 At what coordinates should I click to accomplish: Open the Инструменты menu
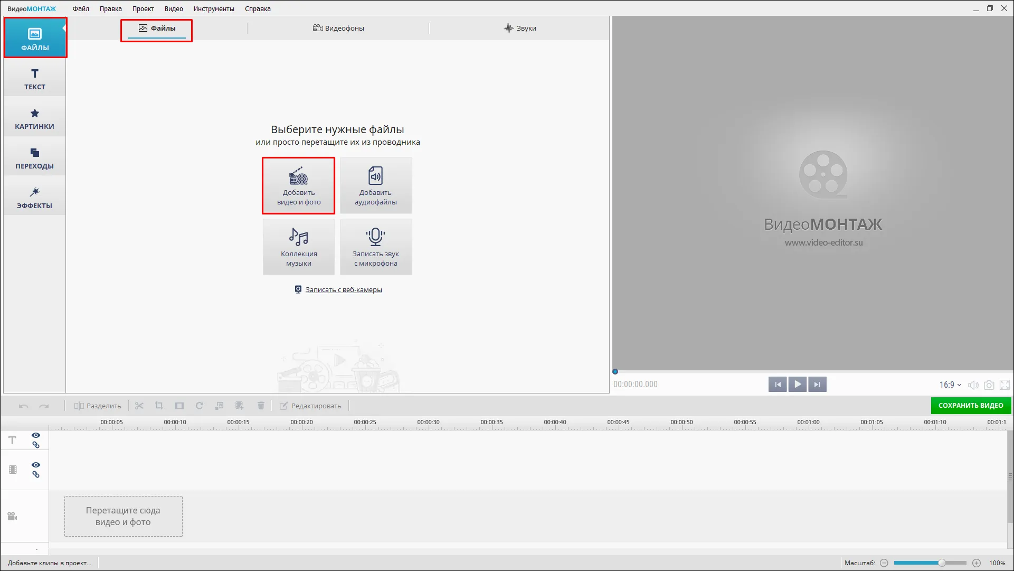point(214,8)
